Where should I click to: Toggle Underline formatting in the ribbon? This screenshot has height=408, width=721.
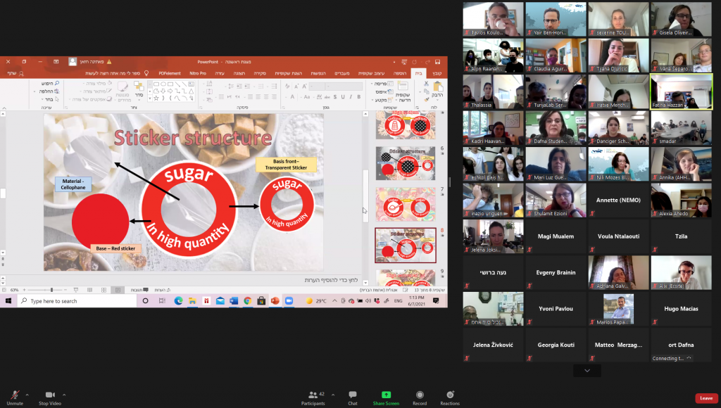[x=343, y=97]
